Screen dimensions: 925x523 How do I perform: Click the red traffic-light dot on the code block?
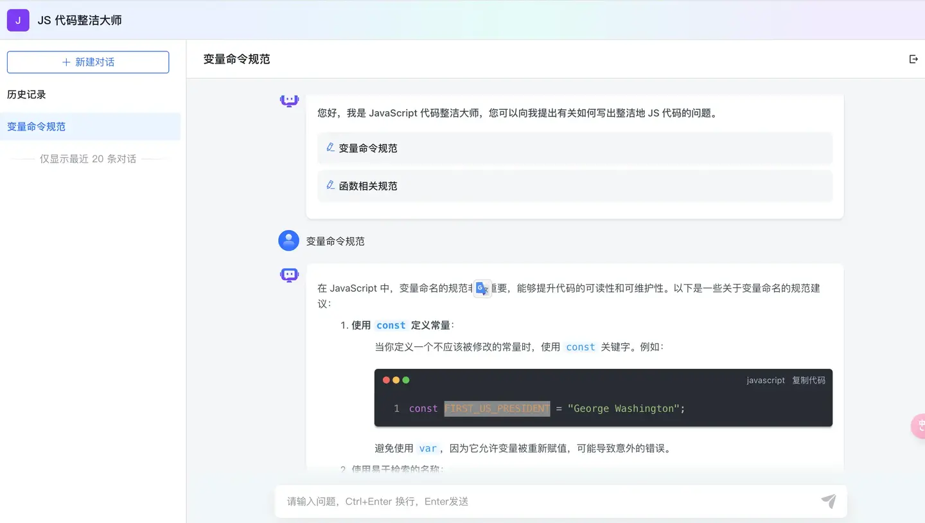(385, 380)
